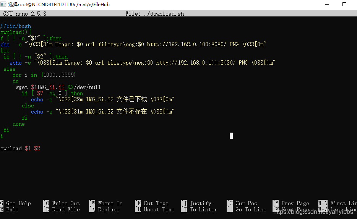
Task: Click the First Line shortcut
Action: [x=338, y=203]
